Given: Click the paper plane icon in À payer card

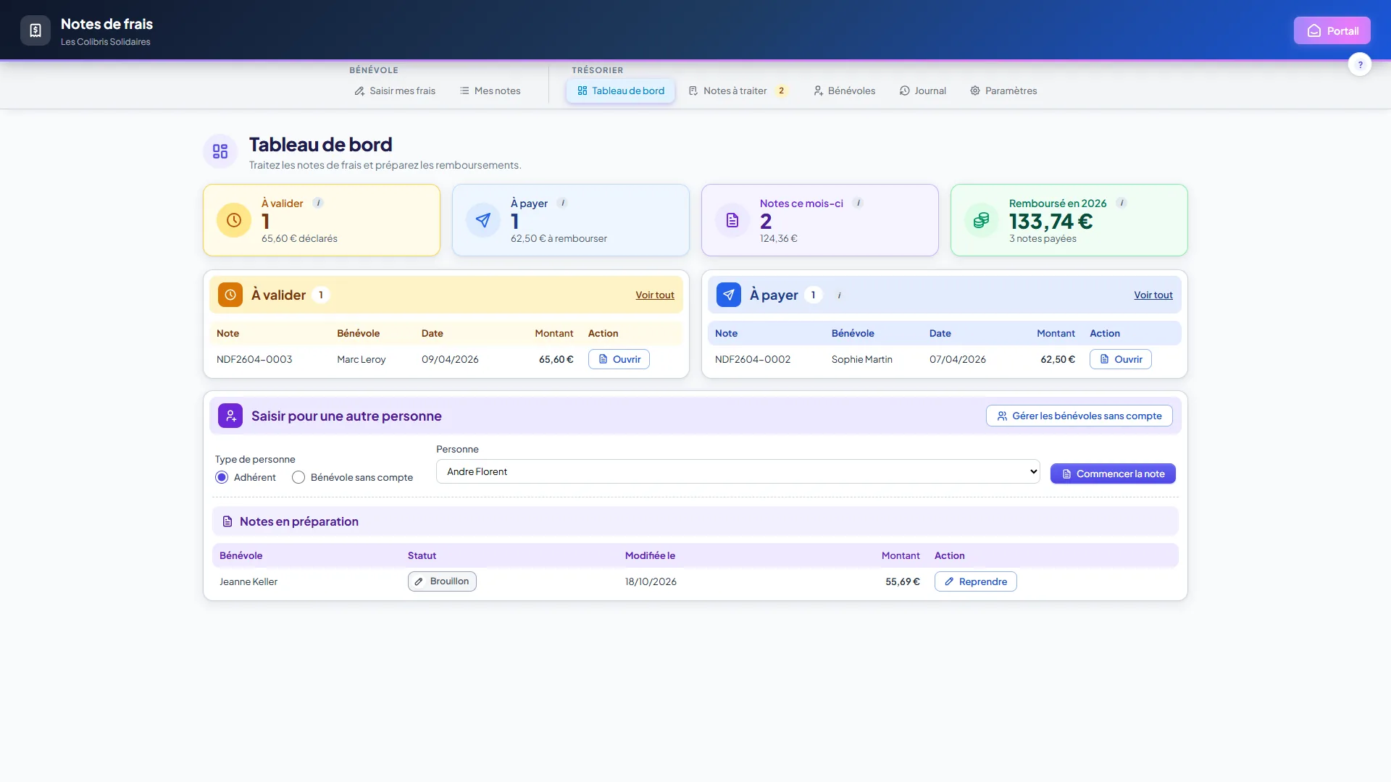Looking at the screenshot, I should tap(483, 220).
